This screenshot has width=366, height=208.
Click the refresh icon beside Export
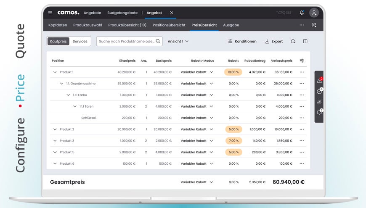pos(293,41)
